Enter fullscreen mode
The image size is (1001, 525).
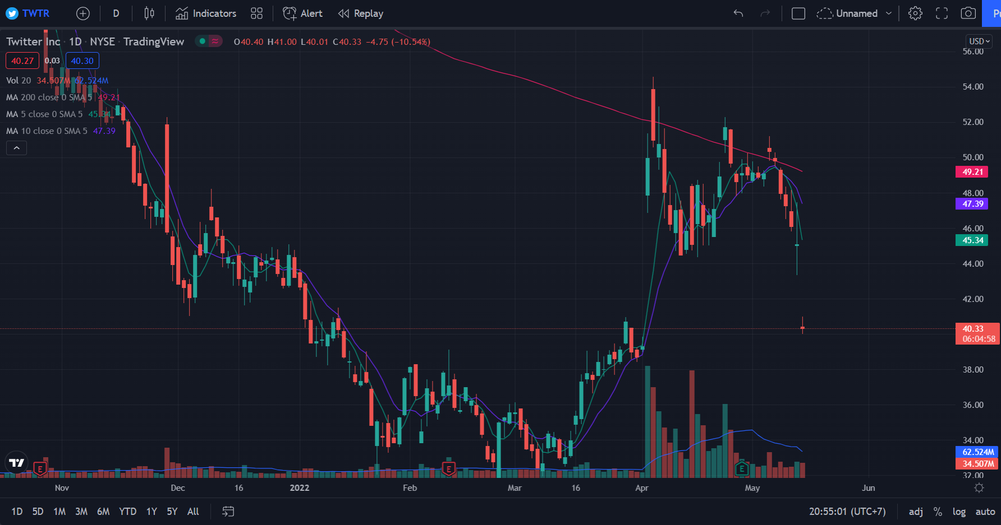942,13
